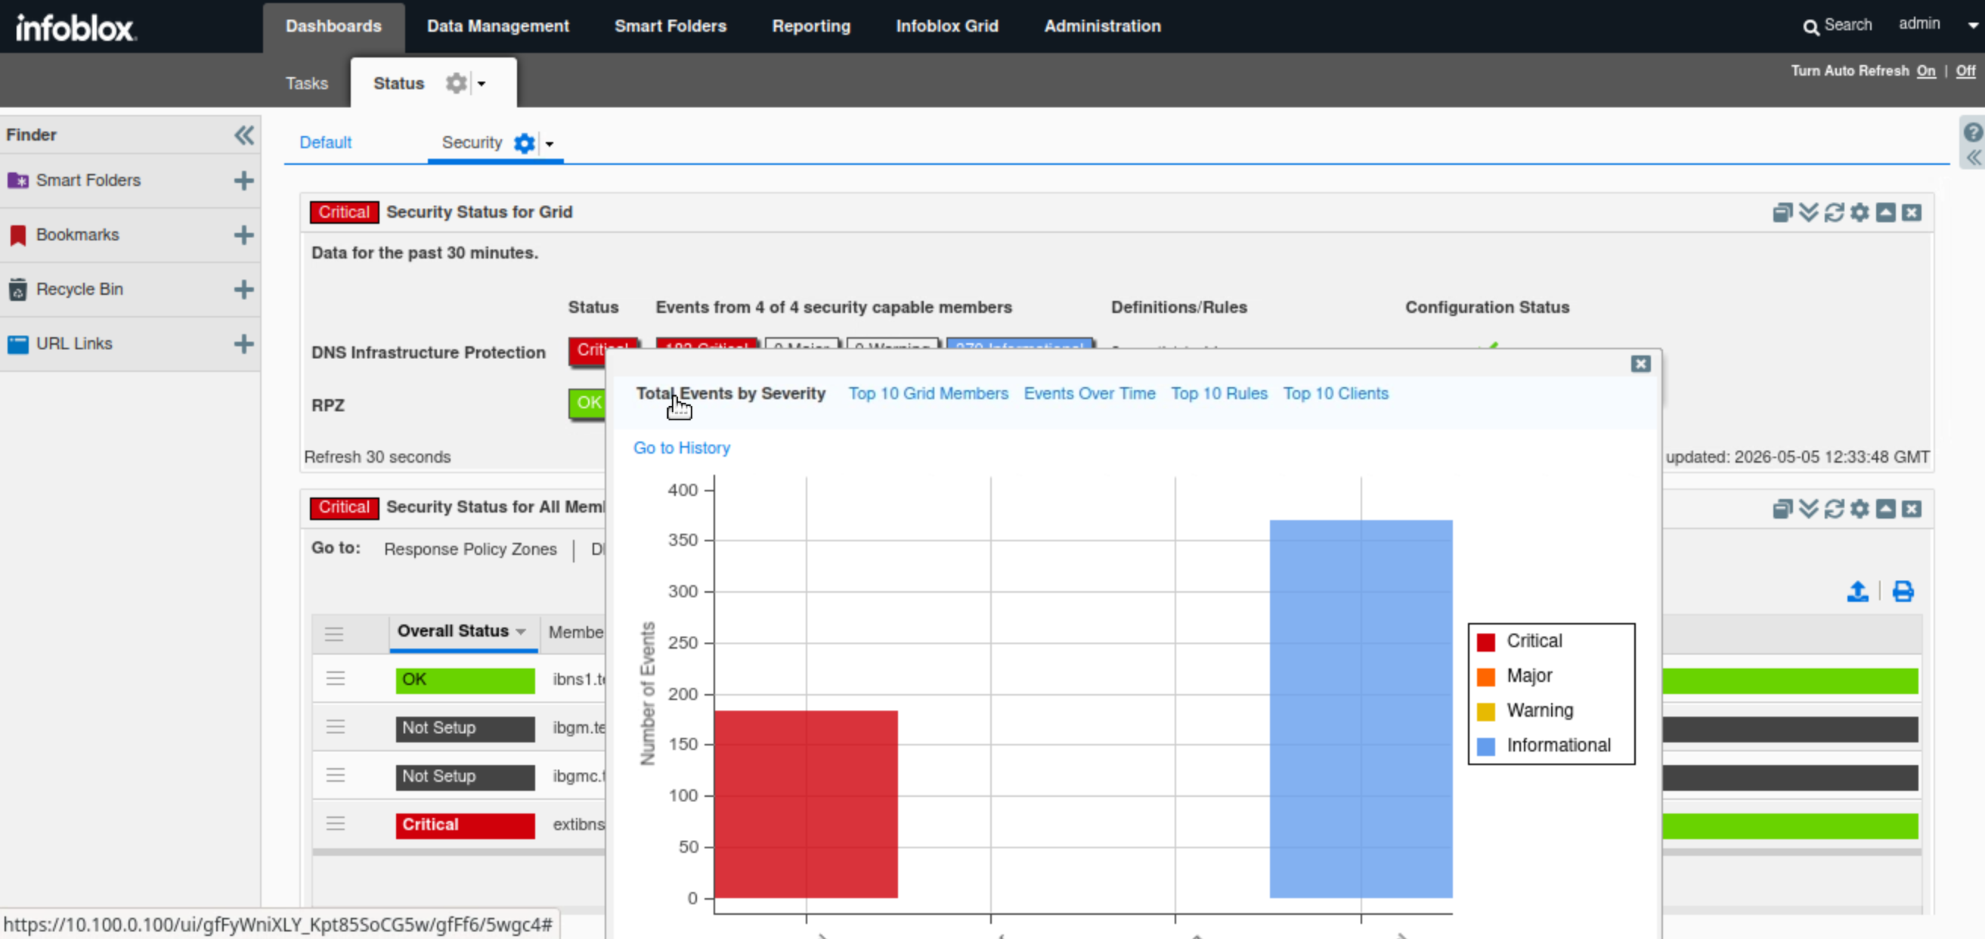This screenshot has width=1985, height=939.
Task: Open the Help question mark icon
Action: click(1972, 132)
